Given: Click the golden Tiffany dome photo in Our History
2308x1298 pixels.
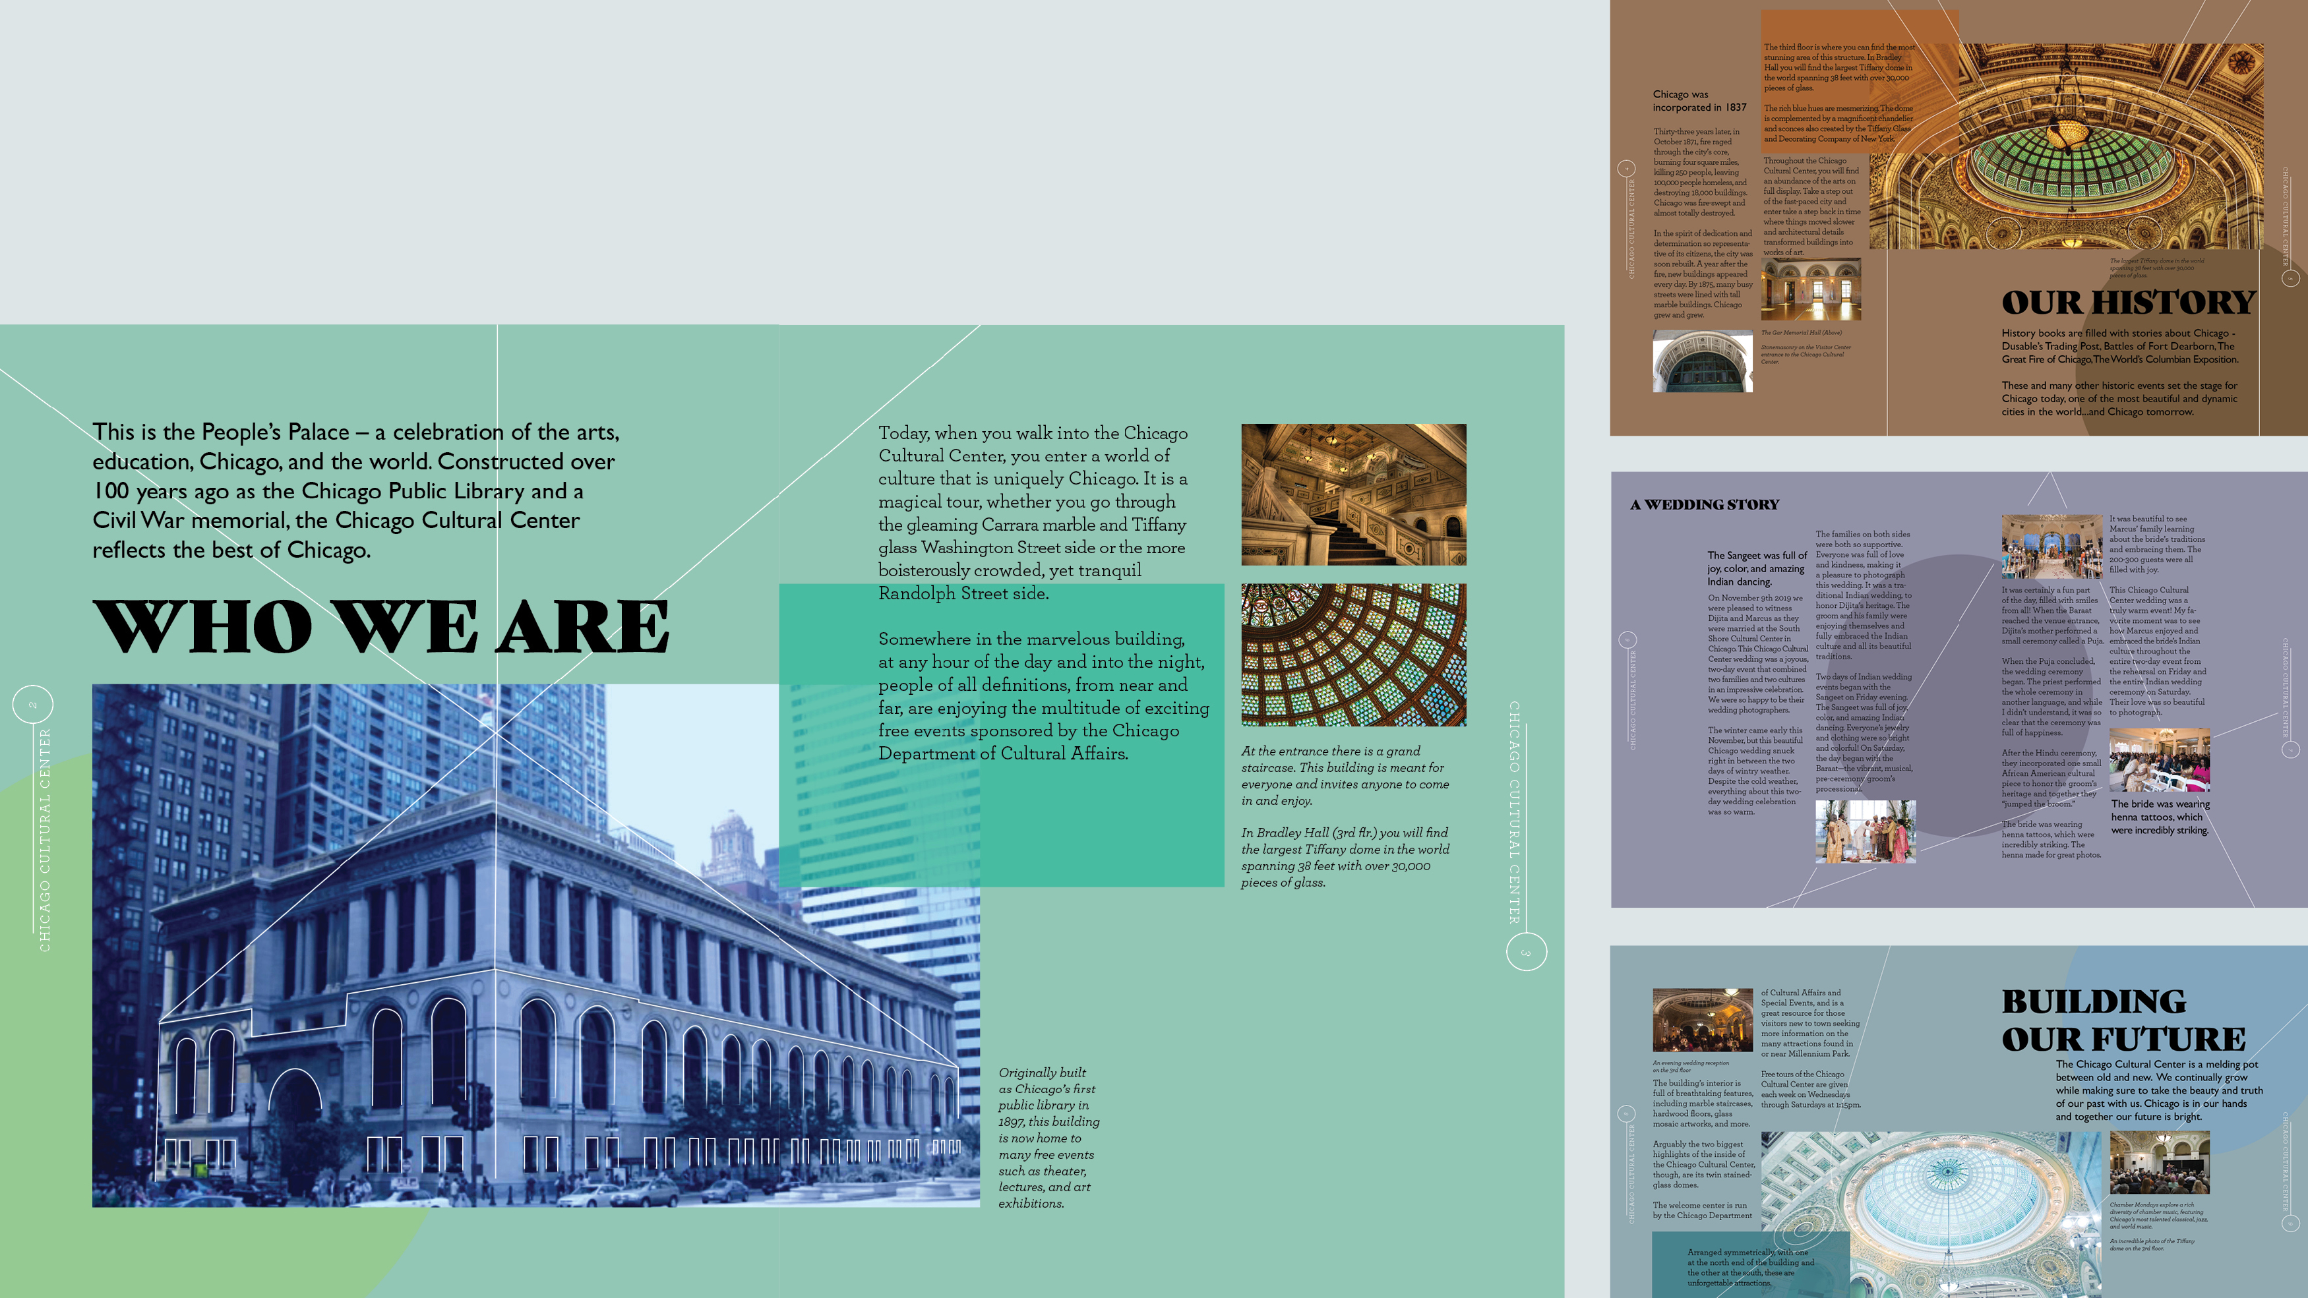Looking at the screenshot, I should tap(2066, 146).
